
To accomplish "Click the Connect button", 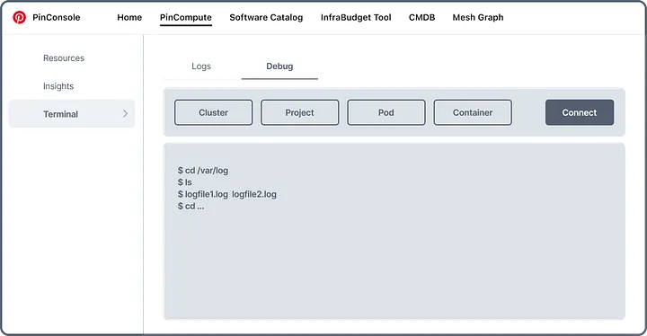I will click(580, 112).
